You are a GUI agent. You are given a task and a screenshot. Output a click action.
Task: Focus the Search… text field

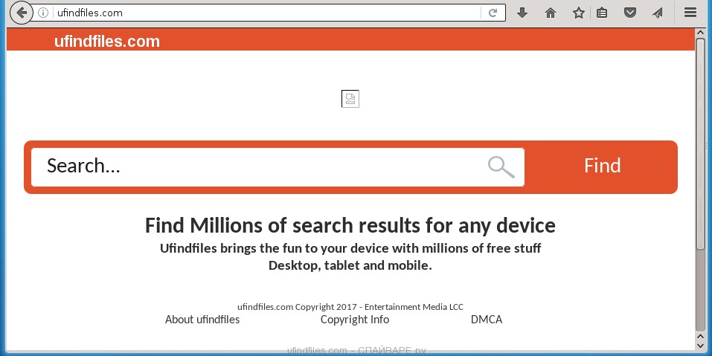coord(260,167)
